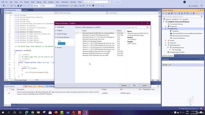Click Live Share button

[x=193, y=6]
